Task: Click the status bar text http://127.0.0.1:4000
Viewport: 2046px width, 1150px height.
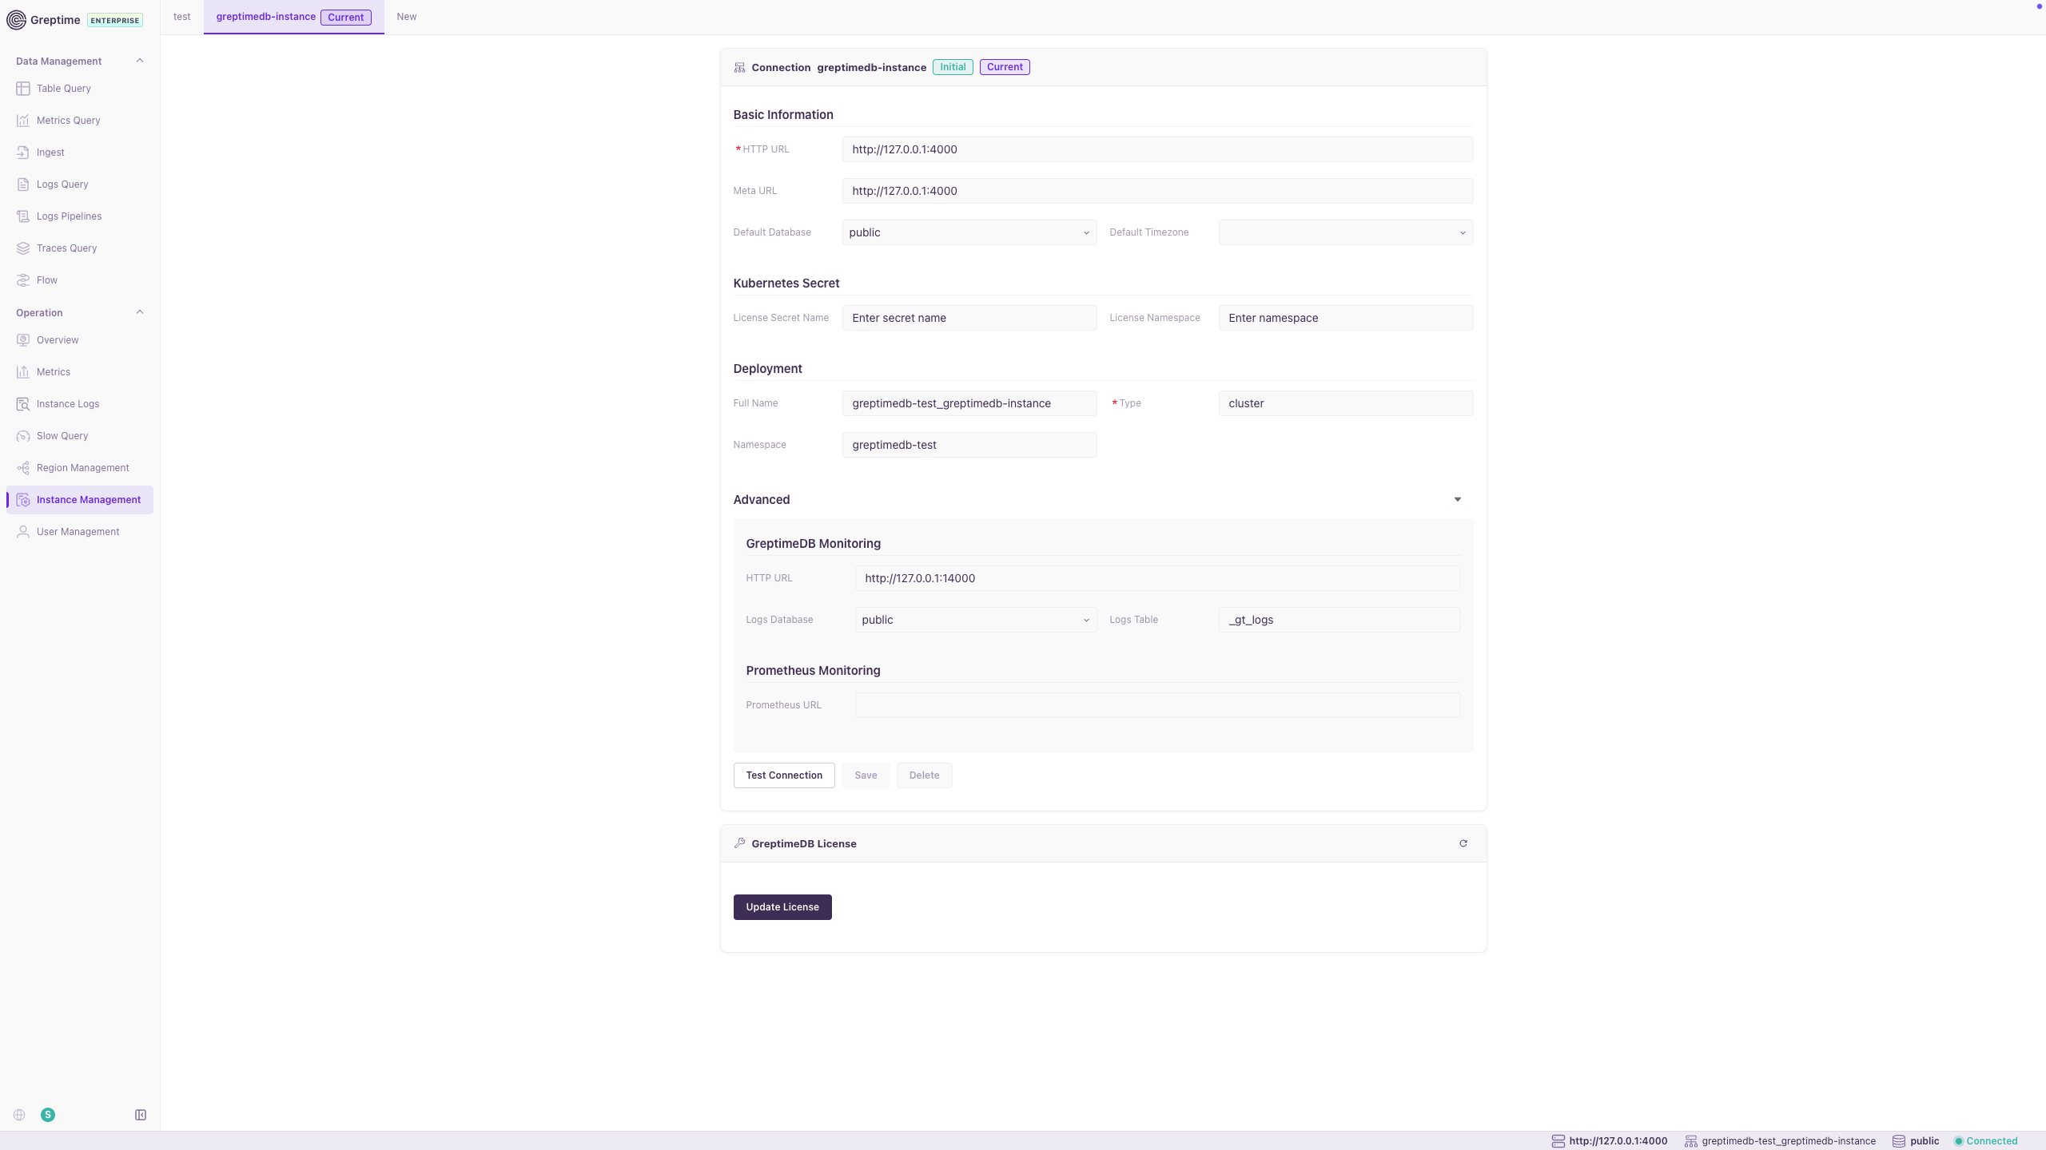Action: (1618, 1141)
